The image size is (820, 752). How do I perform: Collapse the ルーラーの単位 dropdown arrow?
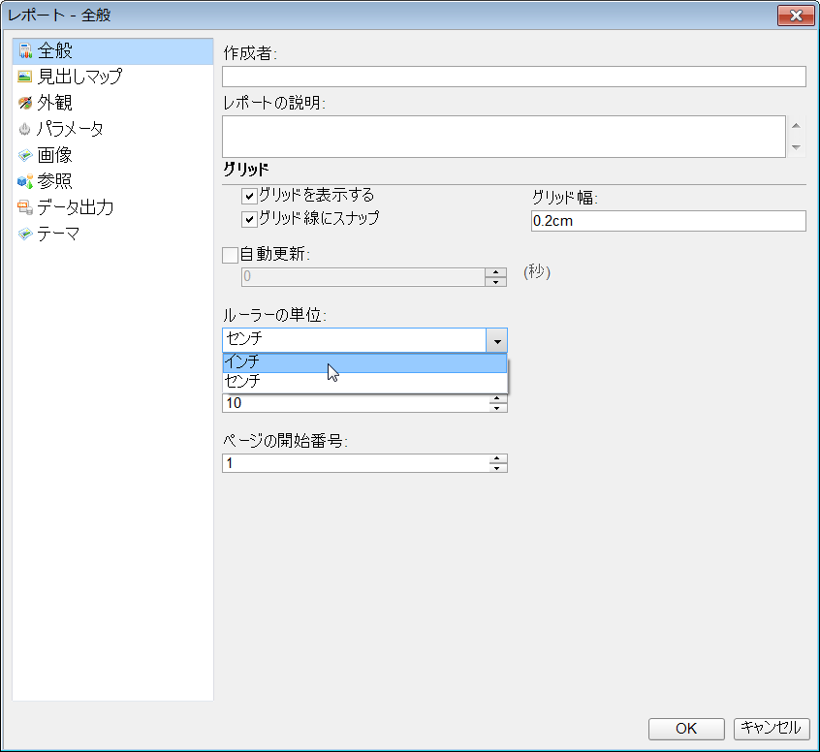coord(495,340)
